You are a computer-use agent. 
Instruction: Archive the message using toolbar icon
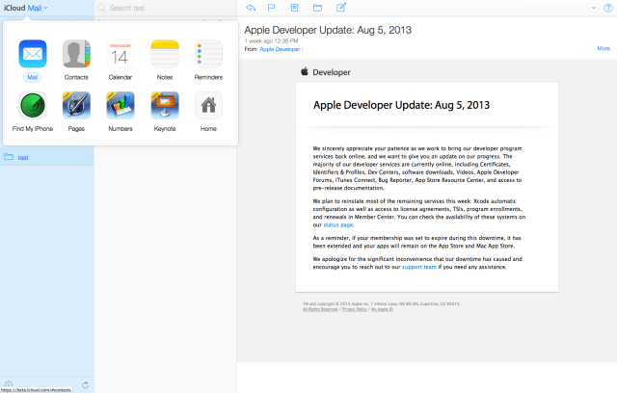click(296, 8)
